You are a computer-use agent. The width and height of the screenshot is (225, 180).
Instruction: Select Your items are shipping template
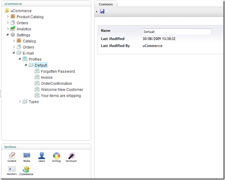[61, 96]
